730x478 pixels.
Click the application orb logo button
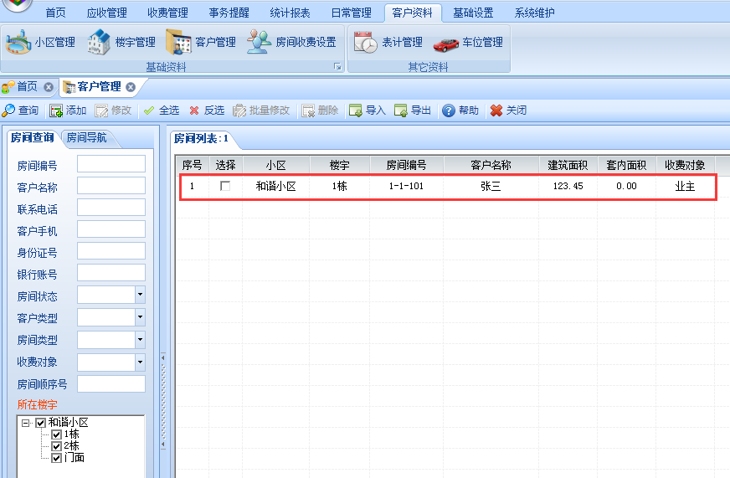[18, 5]
